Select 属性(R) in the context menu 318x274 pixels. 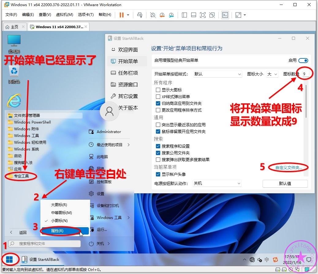click(x=65, y=231)
